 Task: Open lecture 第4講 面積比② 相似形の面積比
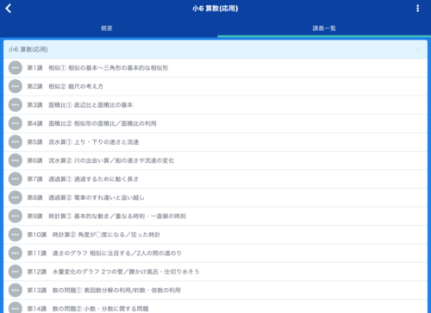point(215,123)
